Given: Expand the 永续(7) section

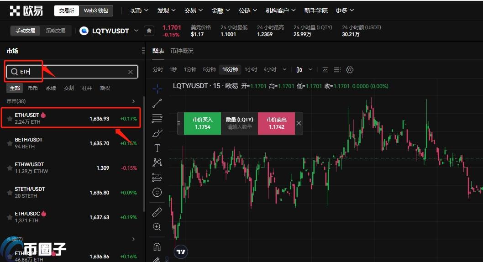Looking at the screenshot, I should [133, 239].
